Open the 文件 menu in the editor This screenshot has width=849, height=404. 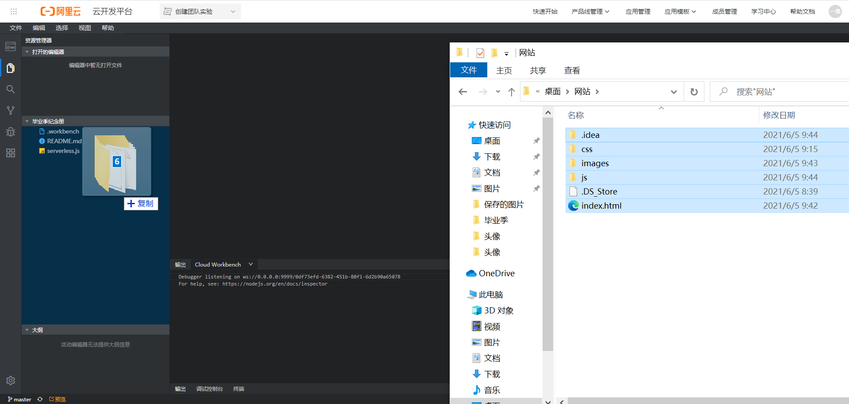pyautogui.click(x=16, y=28)
